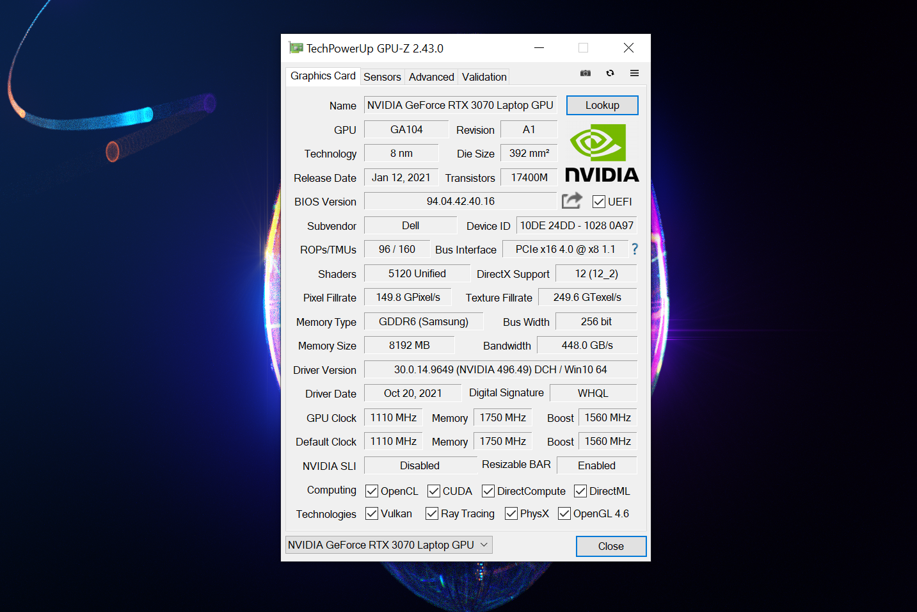This screenshot has width=917, height=612.
Task: Toggle the CUDA checkbox
Action: tap(434, 491)
